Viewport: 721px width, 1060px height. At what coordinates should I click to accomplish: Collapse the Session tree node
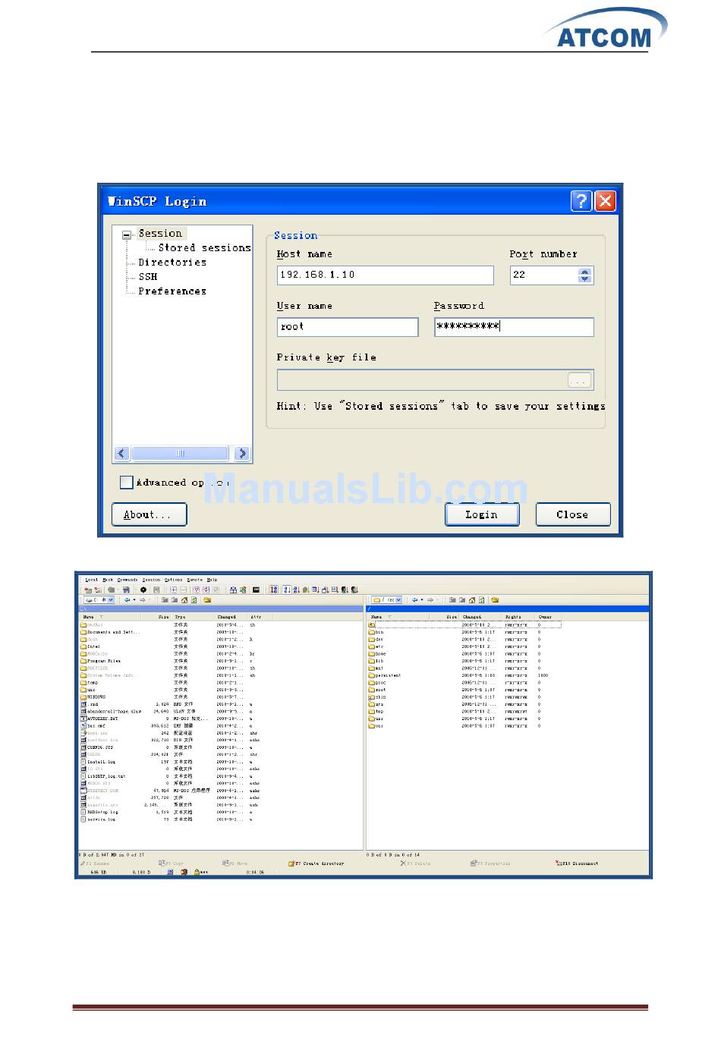tap(127, 235)
